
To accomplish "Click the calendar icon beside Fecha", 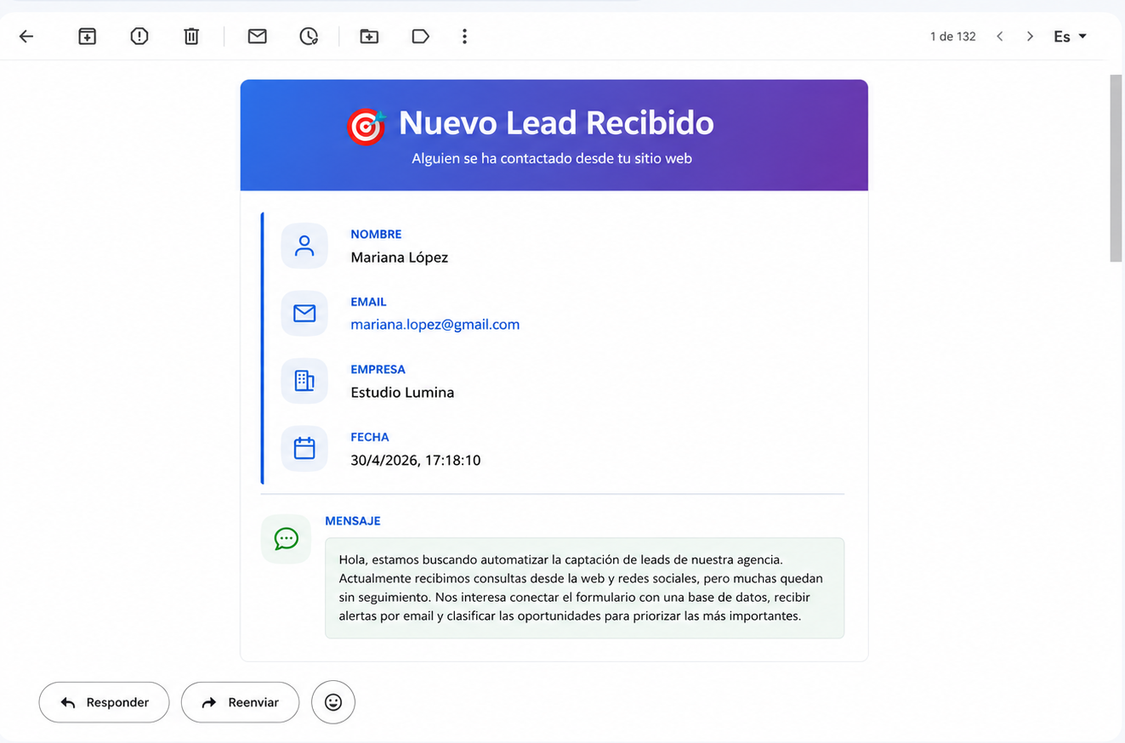I will tap(304, 448).
